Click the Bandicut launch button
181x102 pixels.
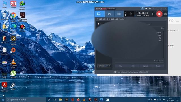[x=104, y=66]
